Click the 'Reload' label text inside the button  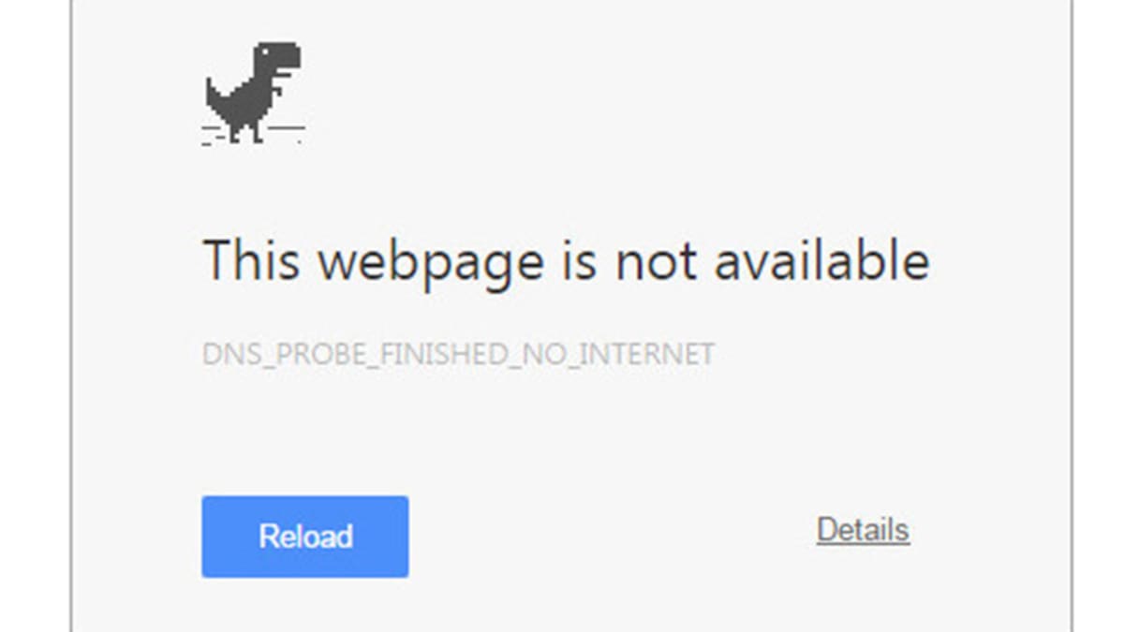pyautogui.click(x=305, y=536)
